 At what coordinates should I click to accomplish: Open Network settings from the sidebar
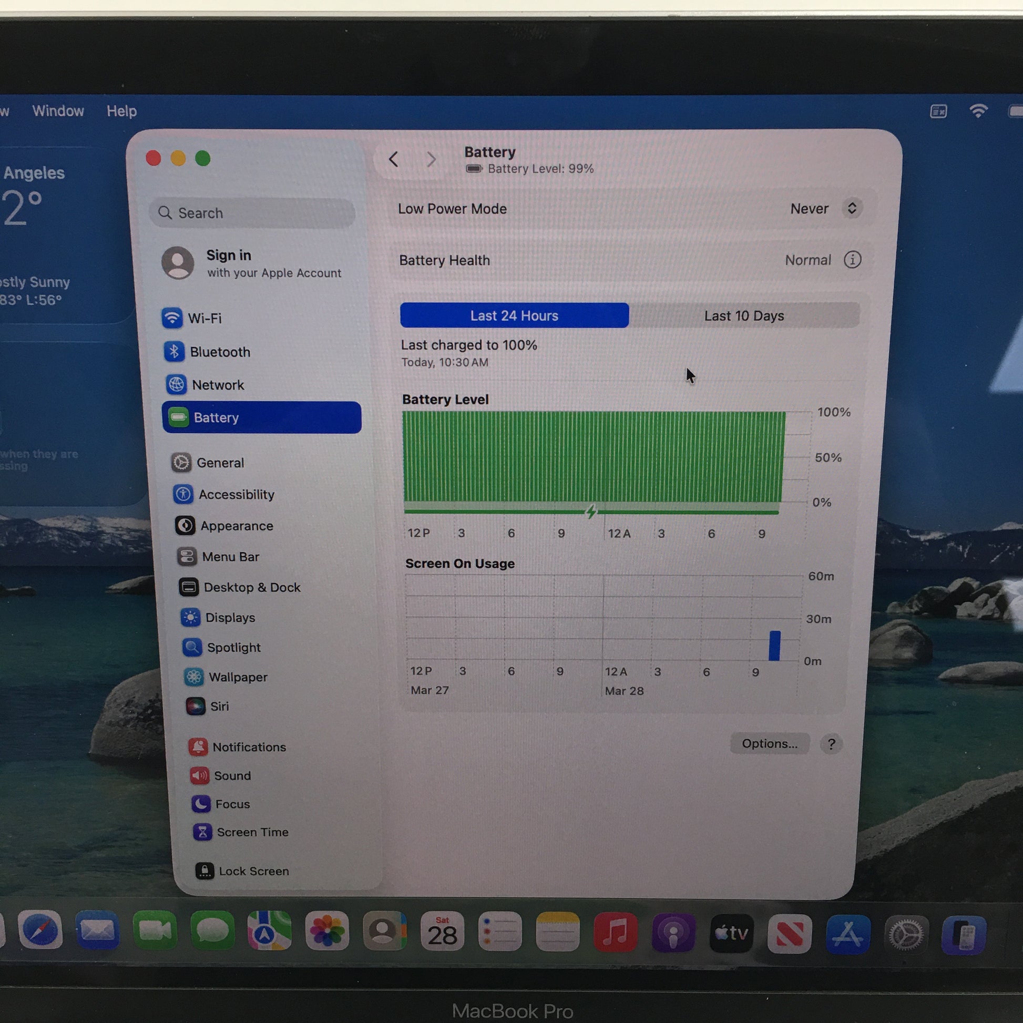pos(217,385)
